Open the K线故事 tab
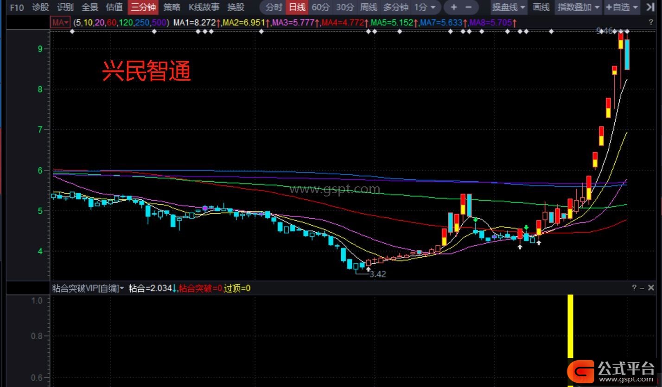The width and height of the screenshot is (662, 387). click(204, 7)
